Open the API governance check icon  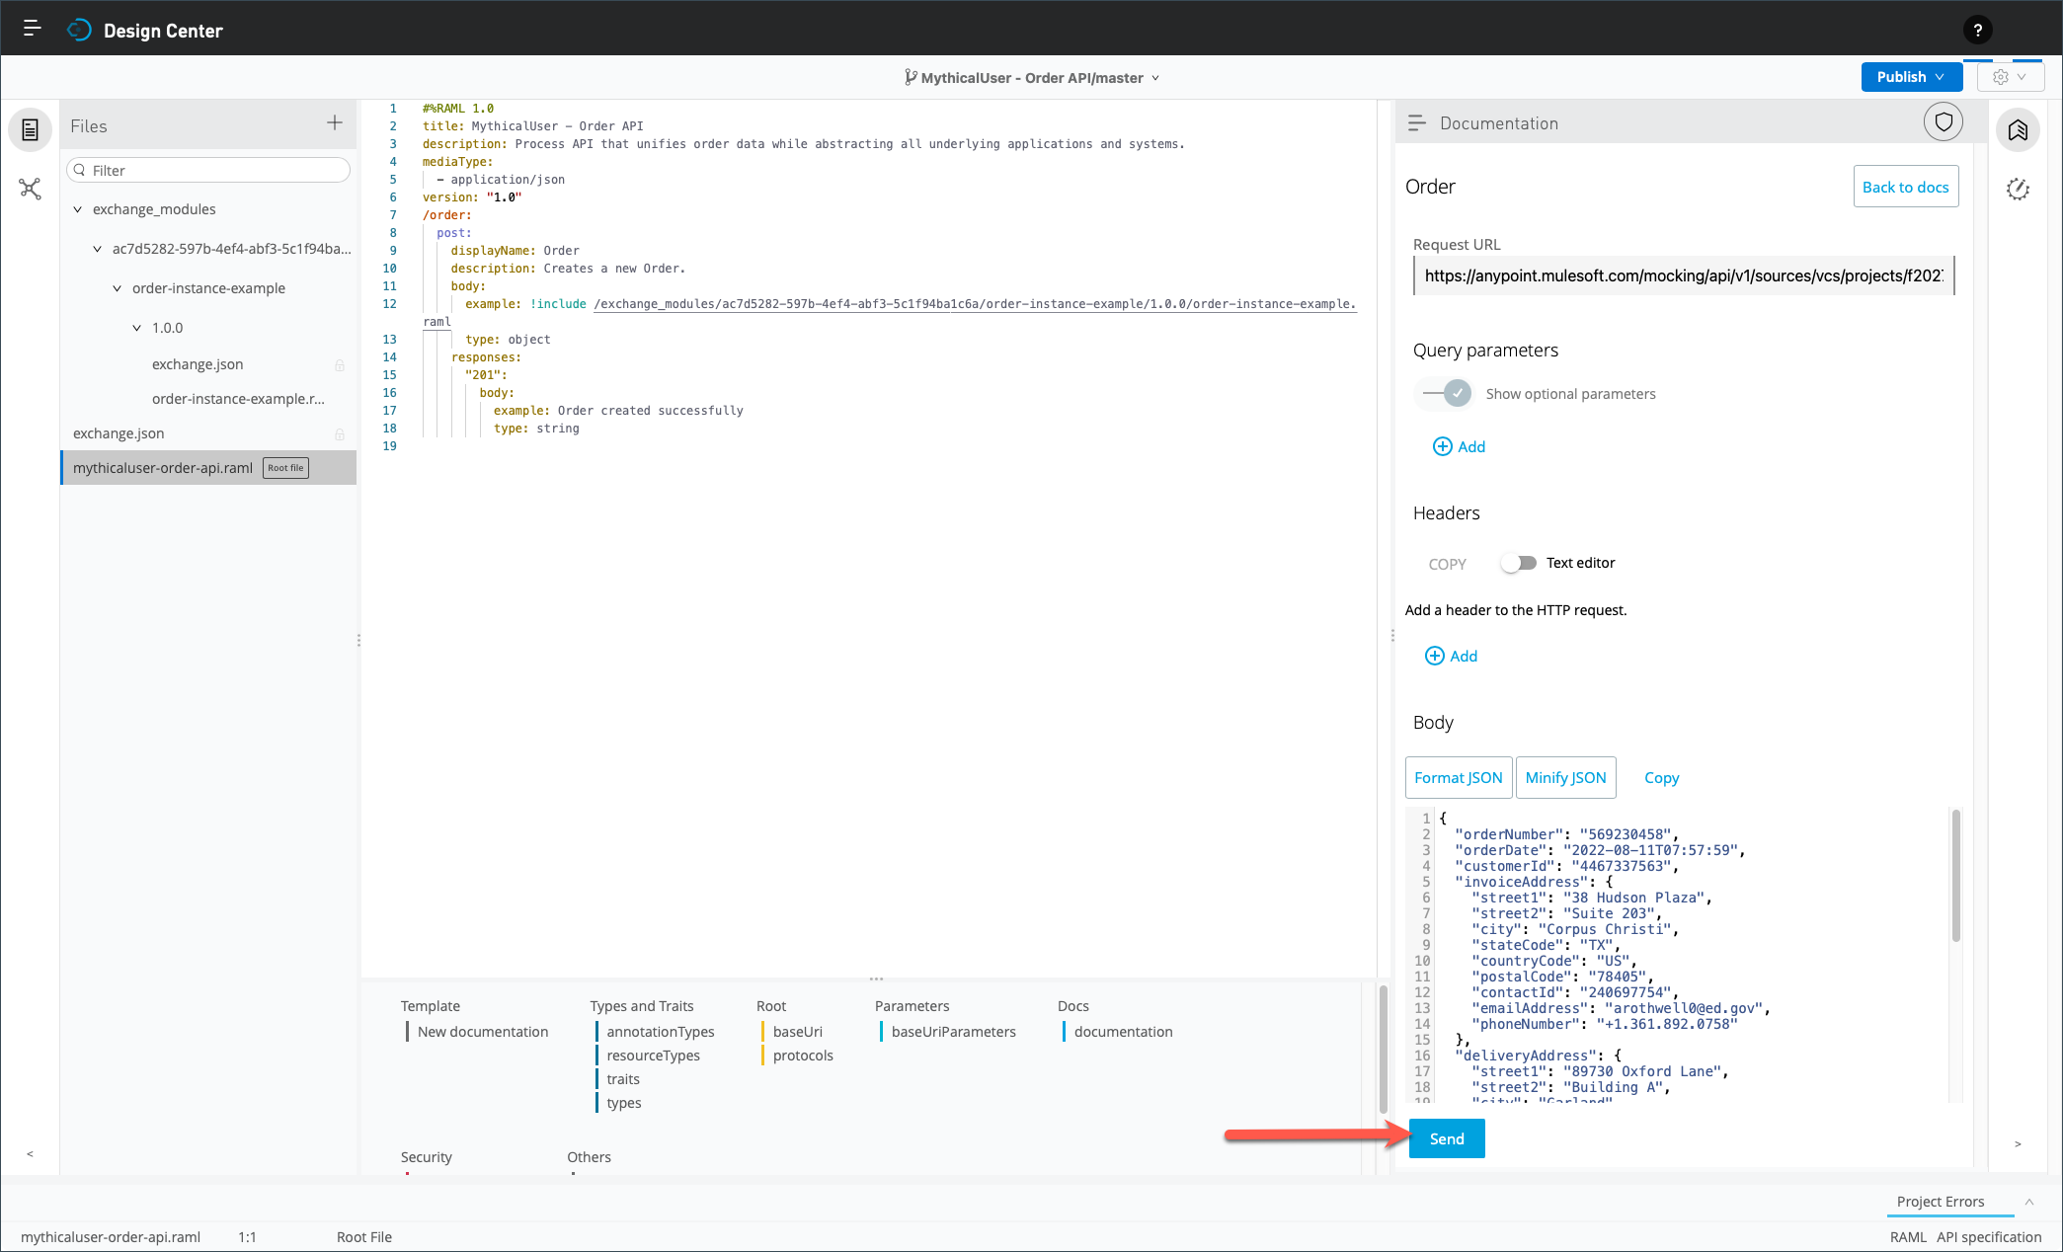(2018, 189)
